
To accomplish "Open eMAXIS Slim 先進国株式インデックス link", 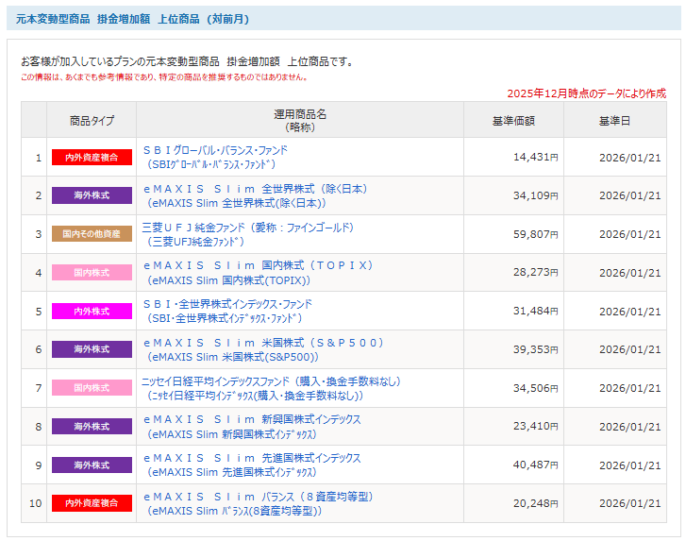I will click(251, 458).
